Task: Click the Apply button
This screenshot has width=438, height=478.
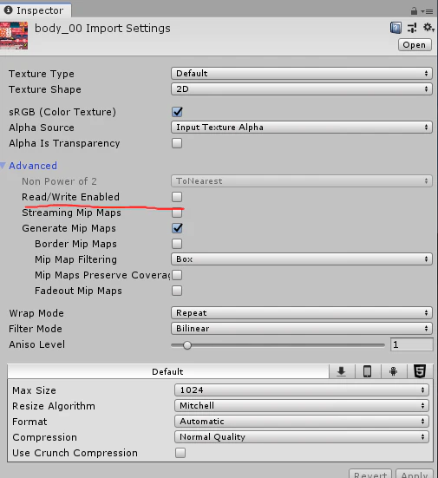Action: click(415, 474)
